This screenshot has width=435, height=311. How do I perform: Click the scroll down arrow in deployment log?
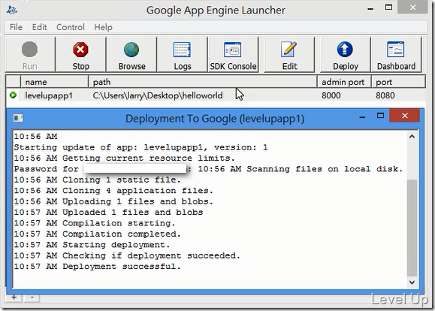click(412, 282)
